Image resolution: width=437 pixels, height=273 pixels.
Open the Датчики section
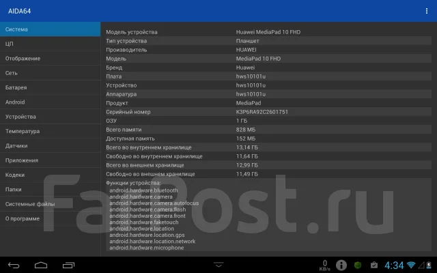(50, 145)
